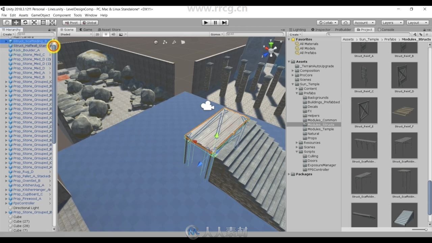Select Rock_Boulder_A in Hierarchy
432x243 pixels.
click(26, 50)
